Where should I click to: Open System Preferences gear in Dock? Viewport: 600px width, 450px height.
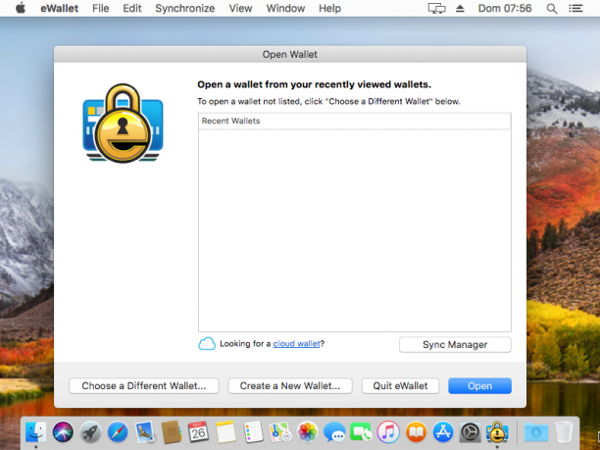[x=470, y=432]
